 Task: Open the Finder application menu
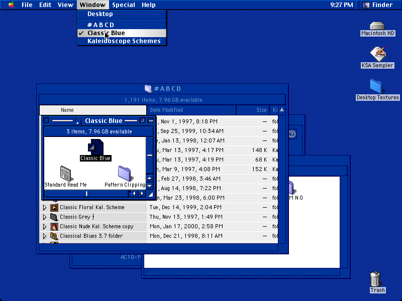click(x=377, y=5)
